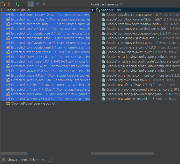This screenshot has height=164, width=180.
Task: Click the Move Up arrow icon
Action: [37, 4]
